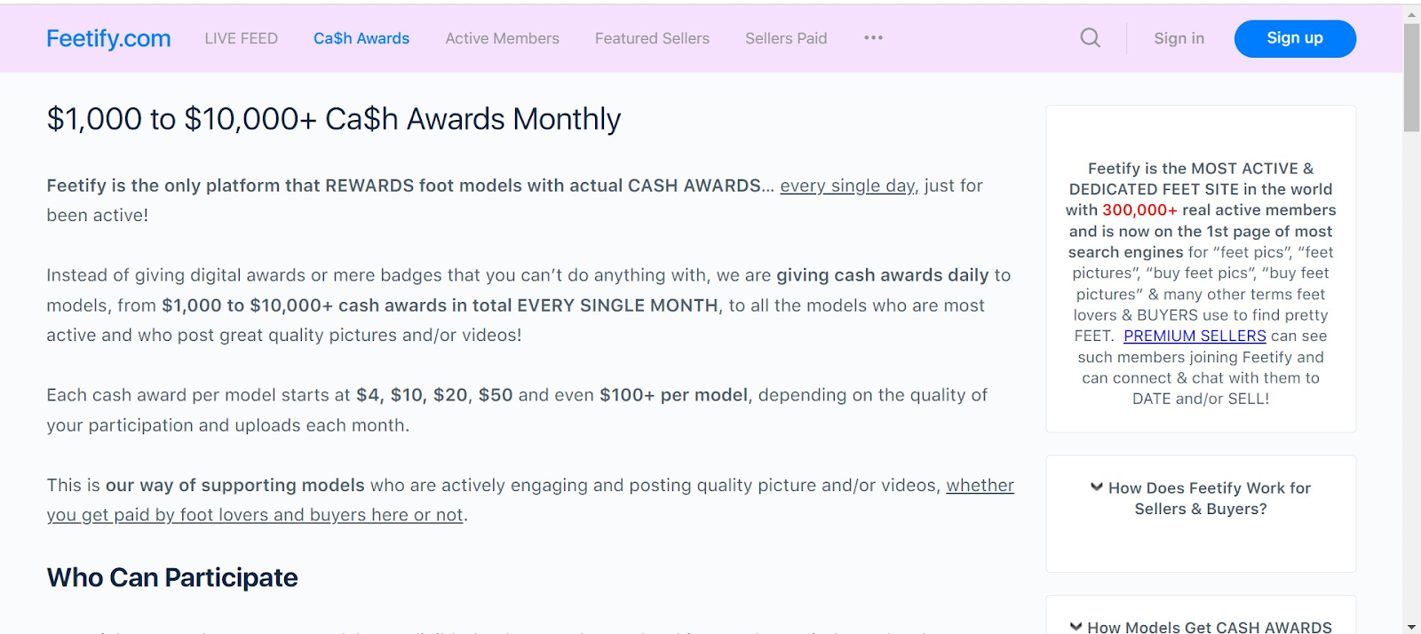Click the 'Who Can Participate' heading
This screenshot has height=634, width=1421.
172,577
